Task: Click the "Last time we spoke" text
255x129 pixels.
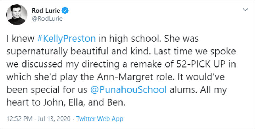Action: (x=195, y=52)
